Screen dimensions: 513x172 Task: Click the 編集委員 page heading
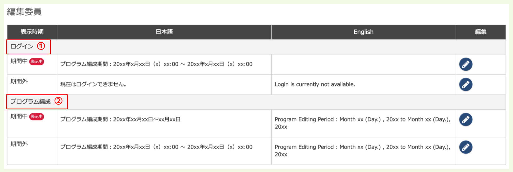click(24, 12)
